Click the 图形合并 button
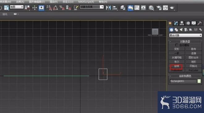Image resolution: width=204 pixels, height=113 pixels. click(x=193, y=58)
